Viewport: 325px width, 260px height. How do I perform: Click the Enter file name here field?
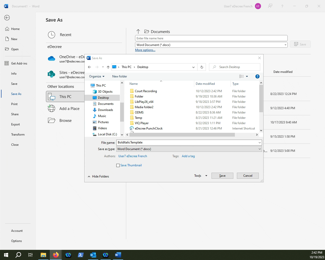pyautogui.click(x=211, y=38)
